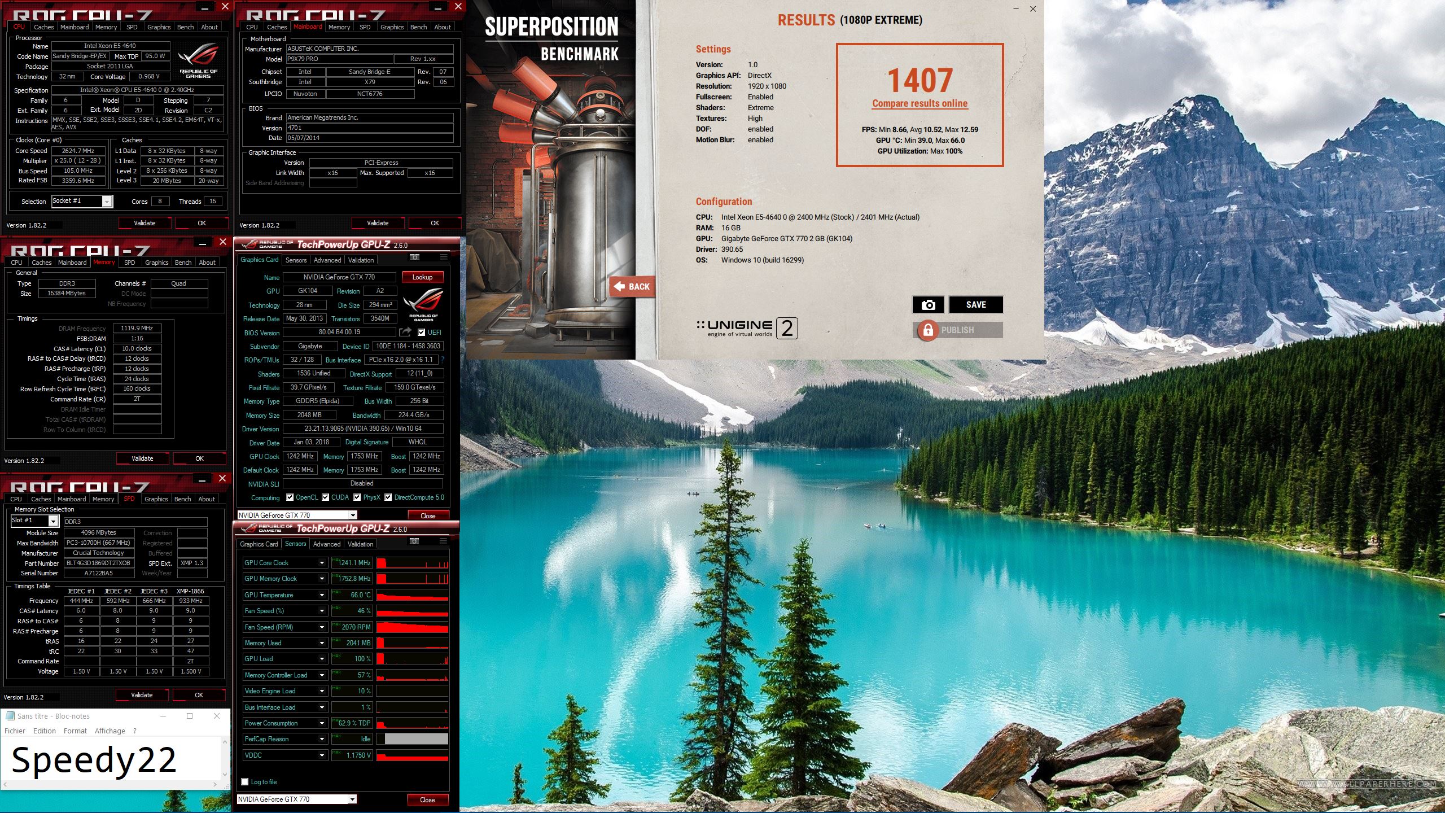Click the Notepad icon in Bloc-notes title bar
Viewport: 1445px width, 813px height.
pos(10,716)
